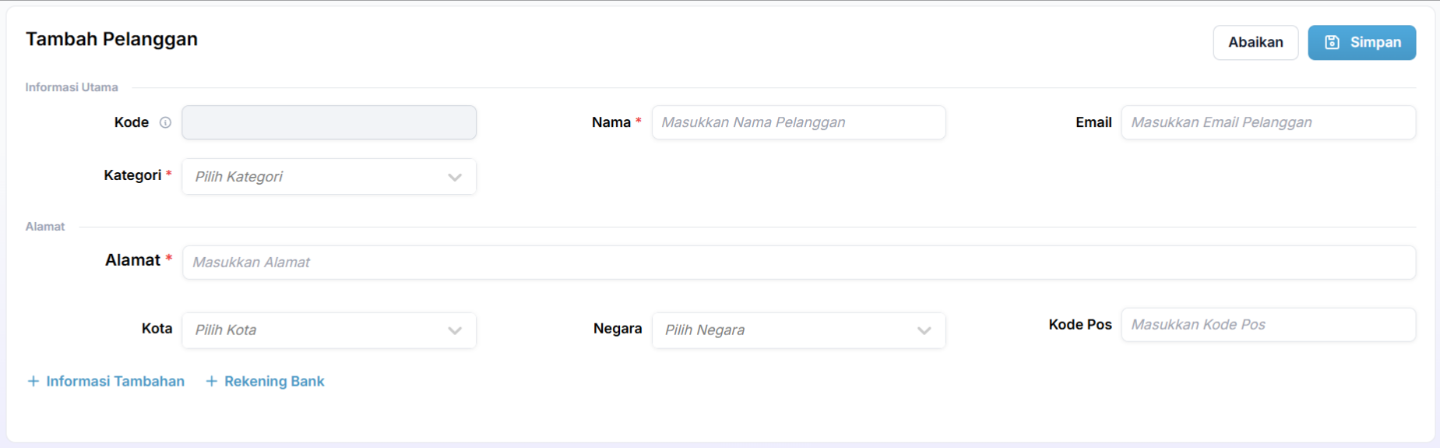
Task: Click the plus icon beside Informasi Tambahan
Action: click(x=33, y=381)
